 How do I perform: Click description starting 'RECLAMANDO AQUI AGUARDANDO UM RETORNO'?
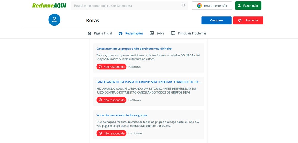146,90
